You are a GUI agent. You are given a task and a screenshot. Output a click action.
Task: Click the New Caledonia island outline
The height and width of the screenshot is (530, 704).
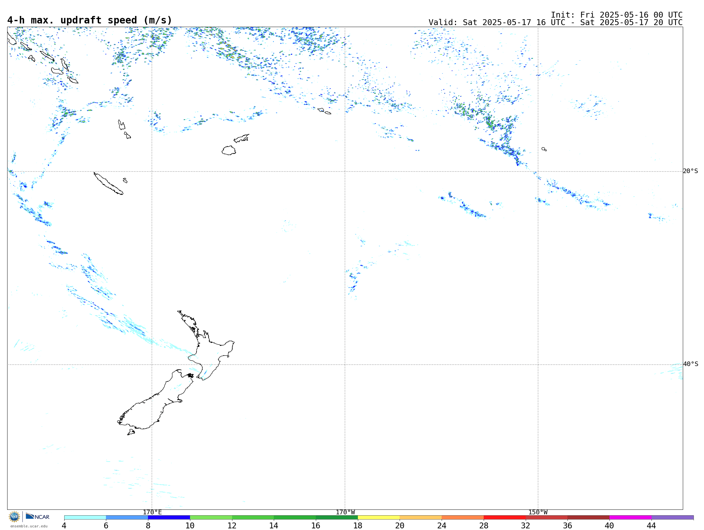click(108, 184)
